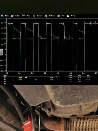The height and width of the screenshot is (131, 98).
Task: Click channel 1 peak detect icon
Action: 26,77
